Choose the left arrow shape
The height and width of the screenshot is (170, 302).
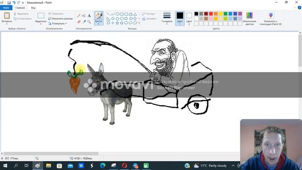[131, 19]
